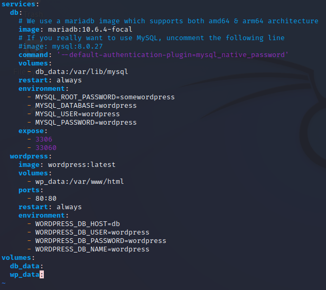Click 'restart: always' under the wordpress service
This screenshot has height=290, width=326.
tap(50, 207)
